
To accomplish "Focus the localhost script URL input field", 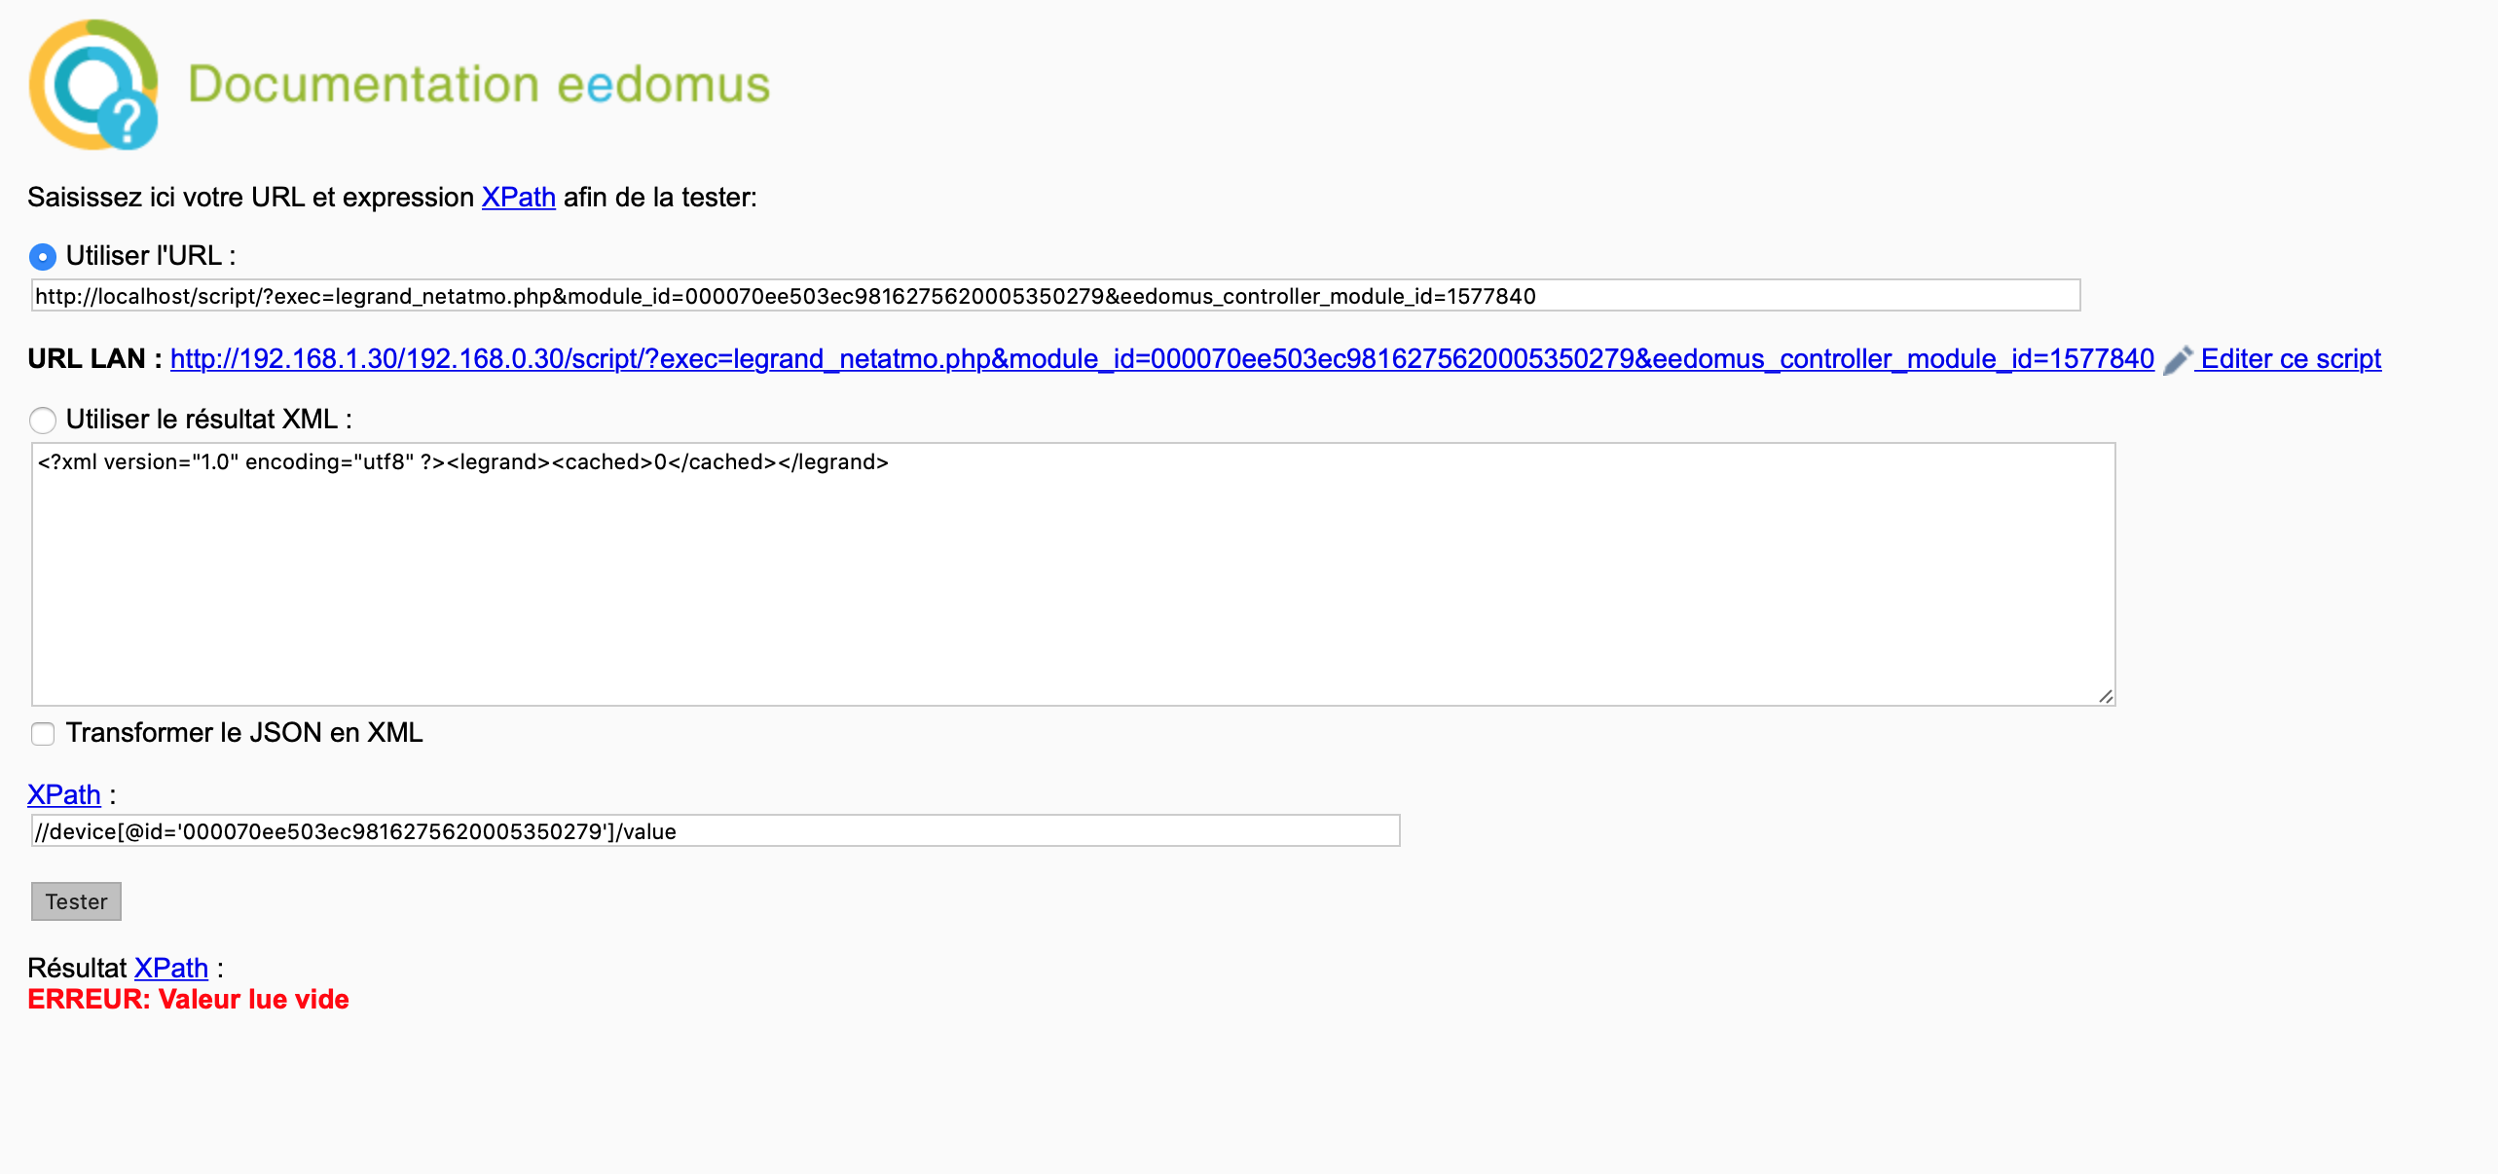I will (x=1055, y=296).
